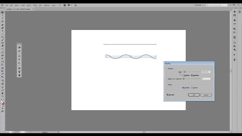Open the zoom level dropdown in status bar
The width and height of the screenshot is (242, 136).
13,132
